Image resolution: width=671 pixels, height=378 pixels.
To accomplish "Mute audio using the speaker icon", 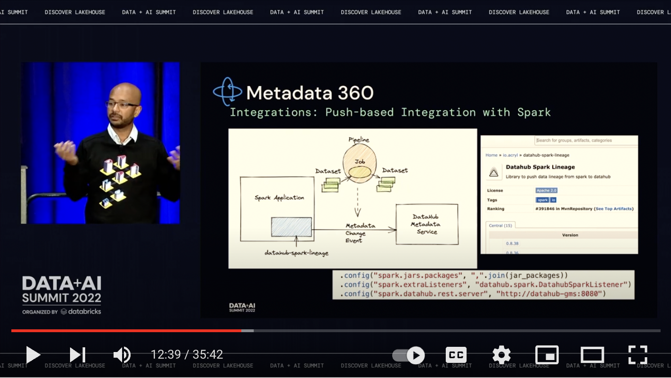I will [122, 355].
